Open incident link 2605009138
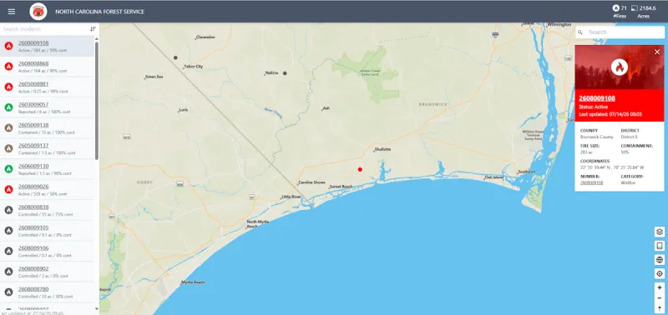 coord(33,125)
